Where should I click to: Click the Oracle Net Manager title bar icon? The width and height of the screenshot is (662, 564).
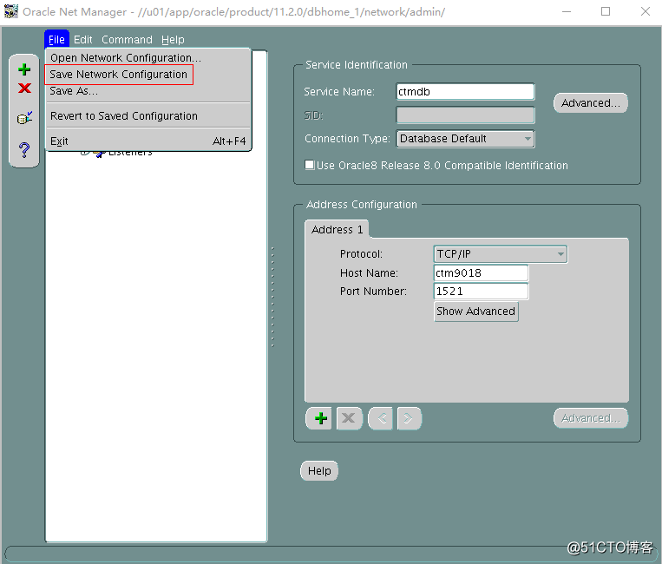[11, 11]
